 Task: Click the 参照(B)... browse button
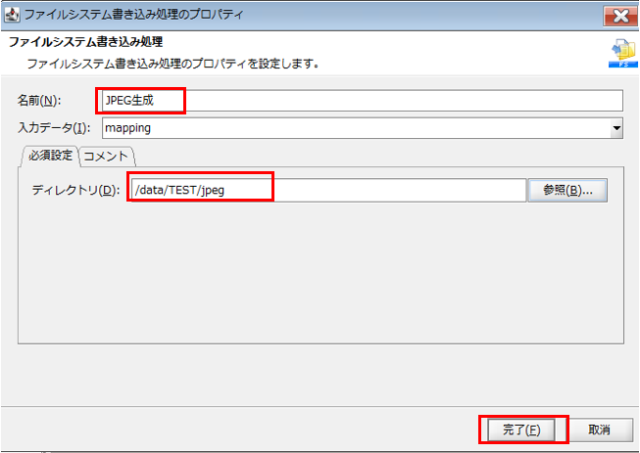pyautogui.click(x=567, y=190)
